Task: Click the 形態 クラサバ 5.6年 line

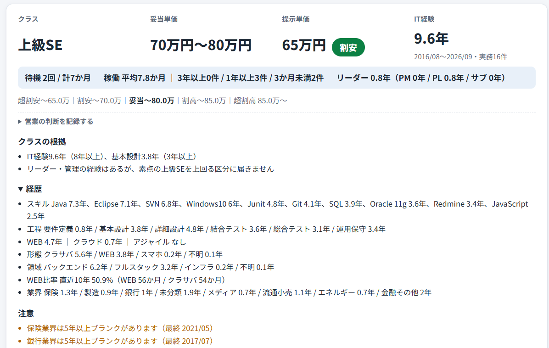Action: [125, 254]
